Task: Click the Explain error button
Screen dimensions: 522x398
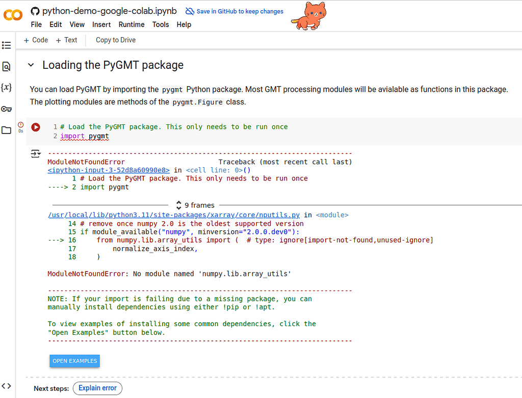Action: tap(97, 388)
